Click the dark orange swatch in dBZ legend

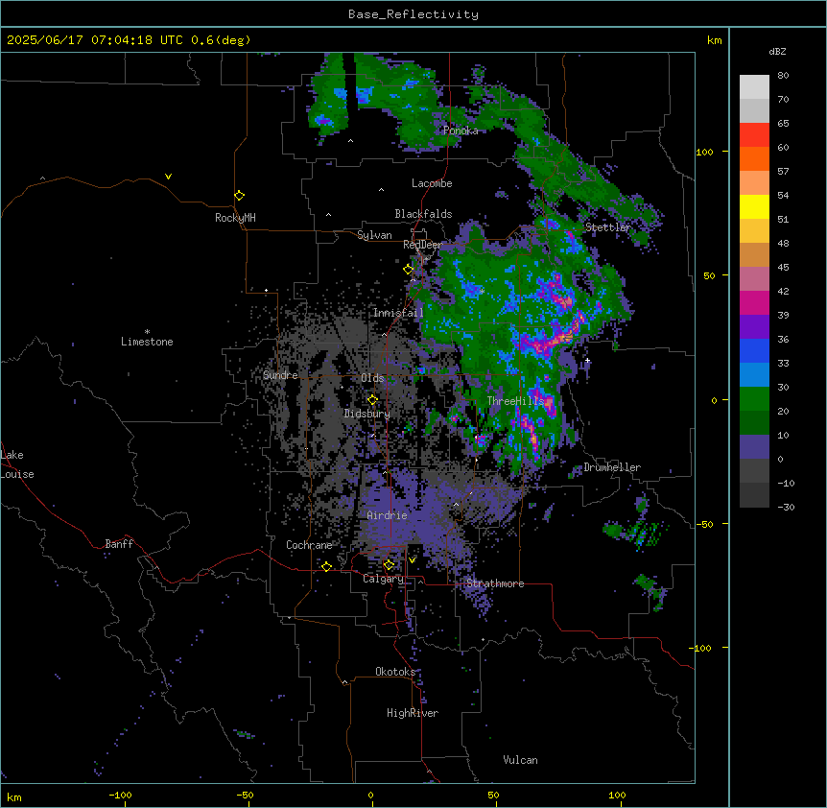(754, 158)
